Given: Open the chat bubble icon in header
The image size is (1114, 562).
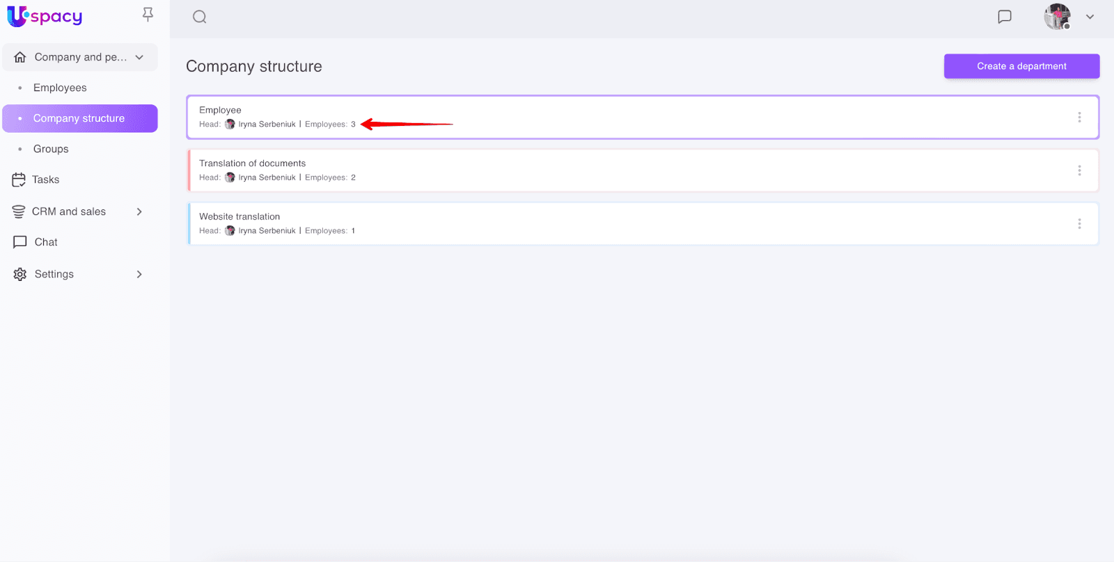Looking at the screenshot, I should click(x=1004, y=17).
